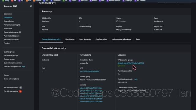Open the Athena service shortcut
The image size is (196, 110).
pos(73,1)
